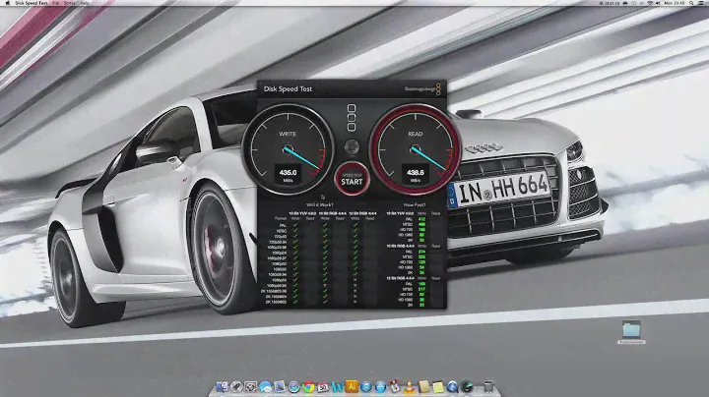Launch VLC media player from dock
The image size is (709, 397).
(409, 387)
